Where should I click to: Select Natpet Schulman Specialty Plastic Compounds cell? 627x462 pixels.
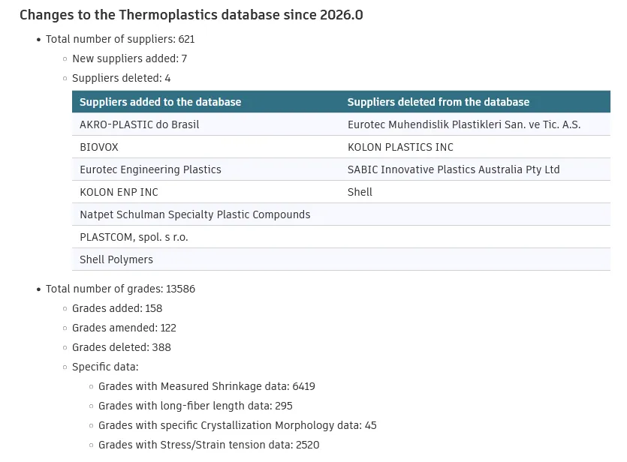click(x=194, y=214)
